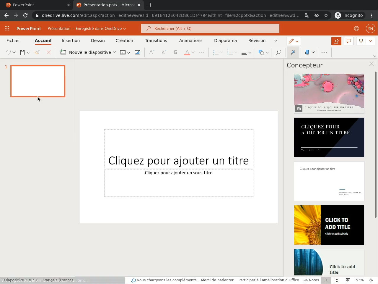Click the search magnifier icon in ribbon

click(x=278, y=52)
